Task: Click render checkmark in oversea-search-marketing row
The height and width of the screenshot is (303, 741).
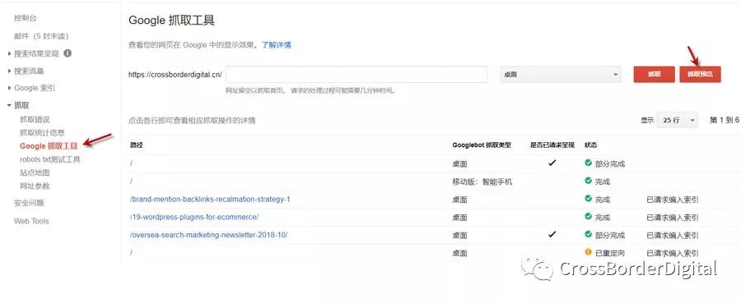Action: (552, 234)
